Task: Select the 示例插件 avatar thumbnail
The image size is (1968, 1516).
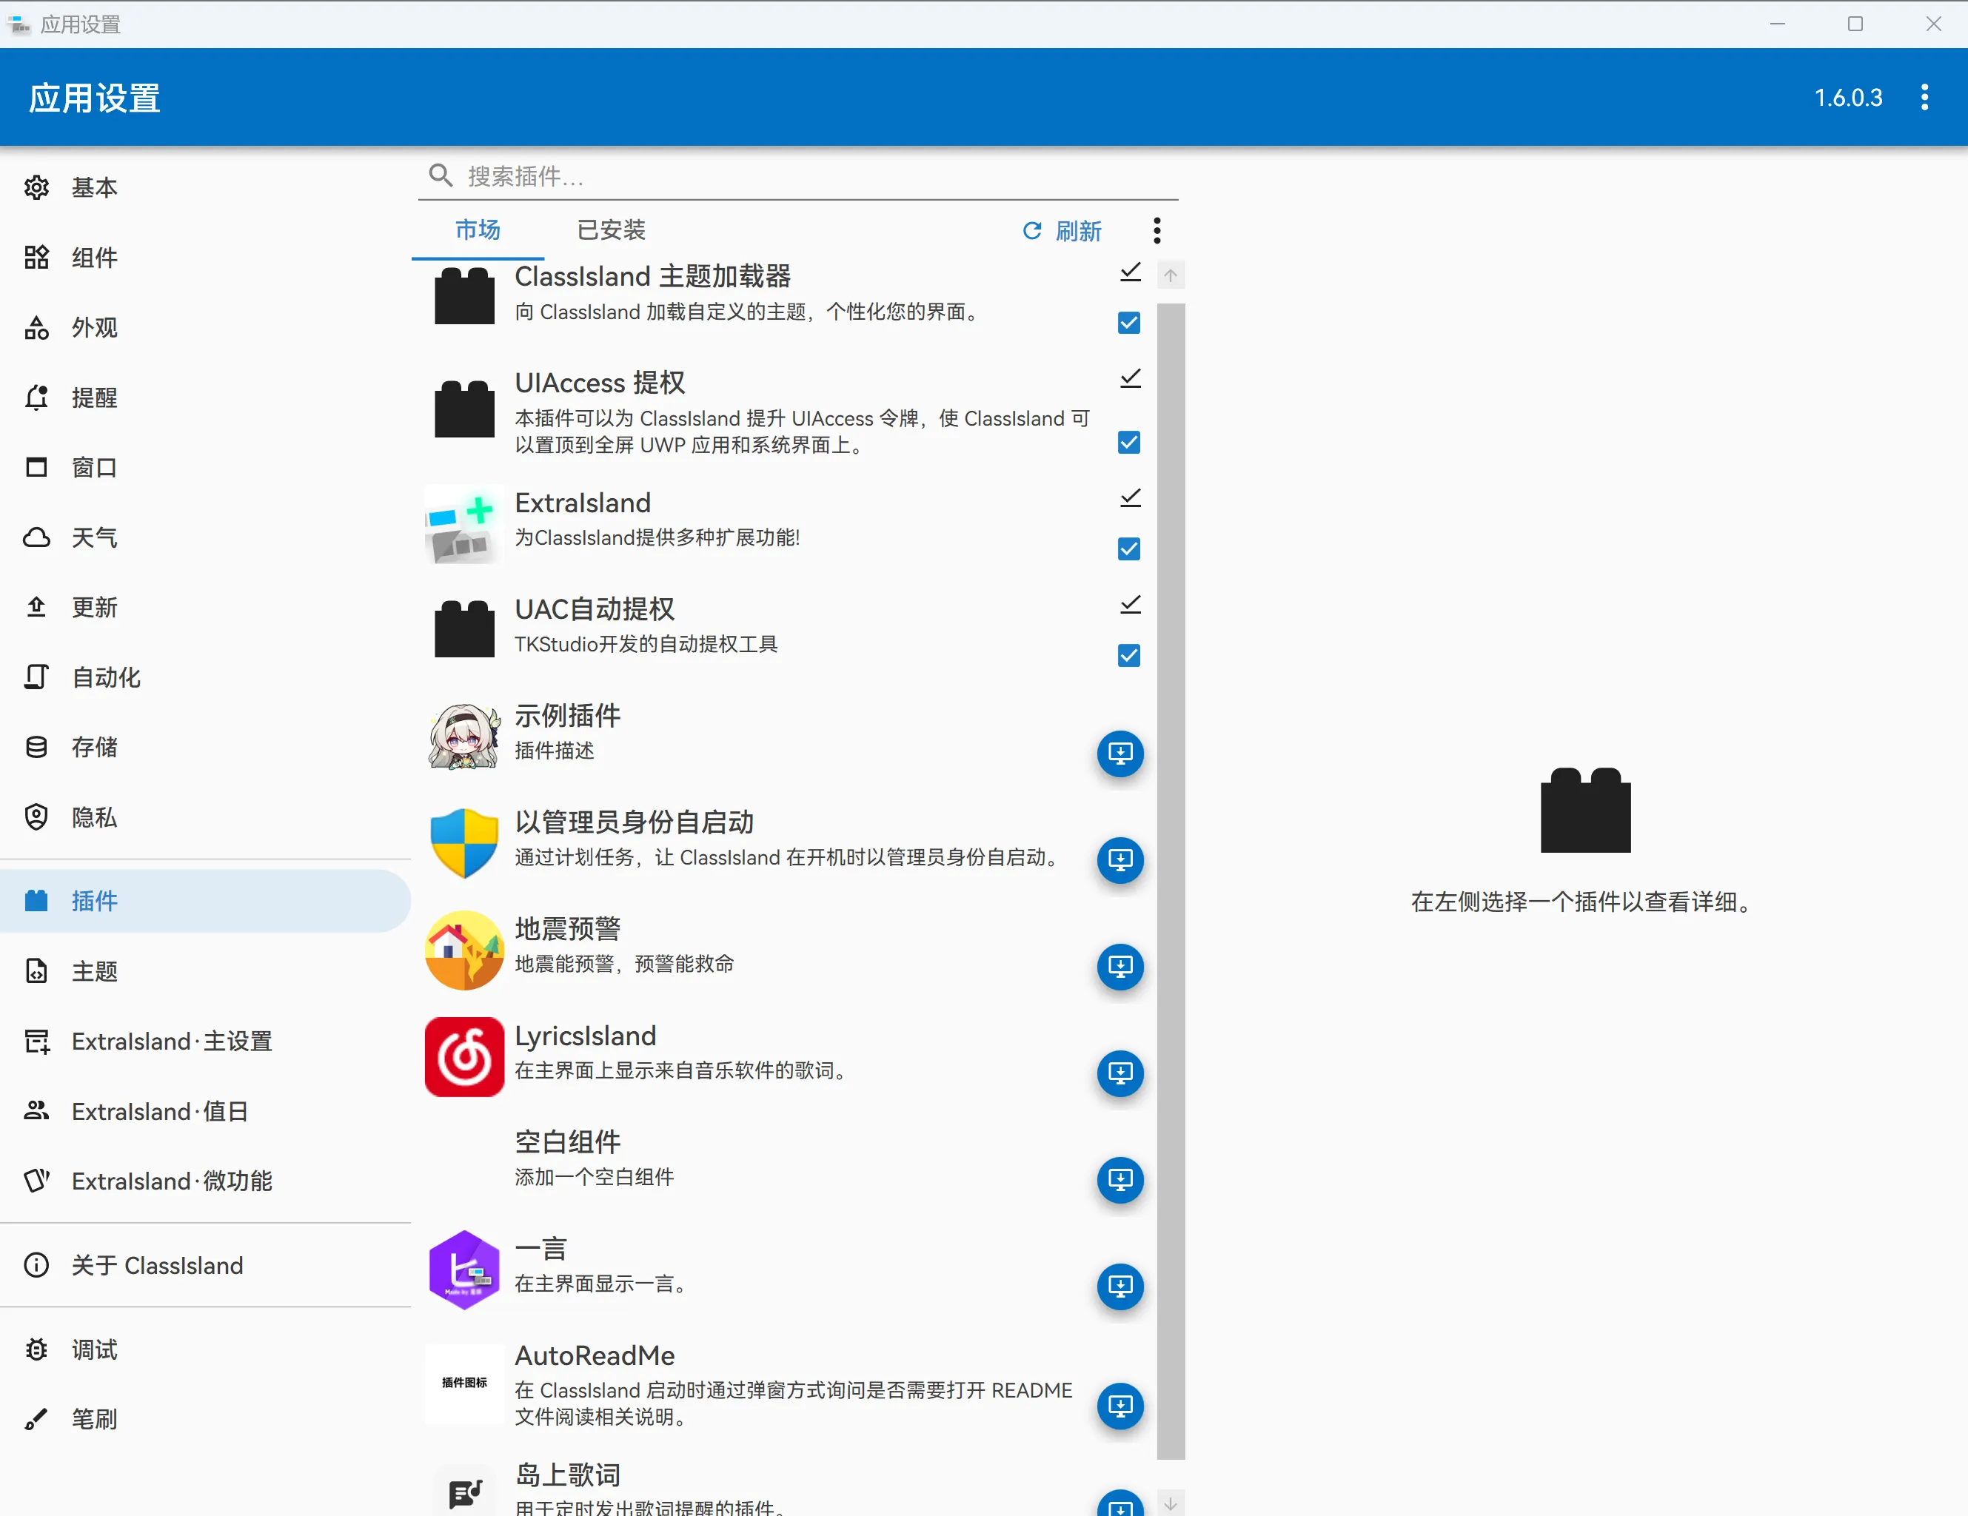Action: click(x=464, y=737)
